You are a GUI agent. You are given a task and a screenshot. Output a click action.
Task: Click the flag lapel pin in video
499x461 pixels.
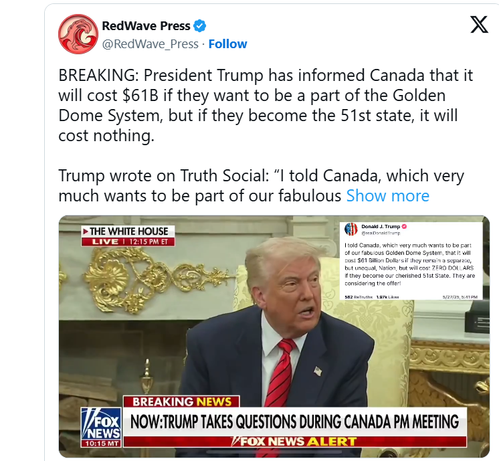point(318,371)
